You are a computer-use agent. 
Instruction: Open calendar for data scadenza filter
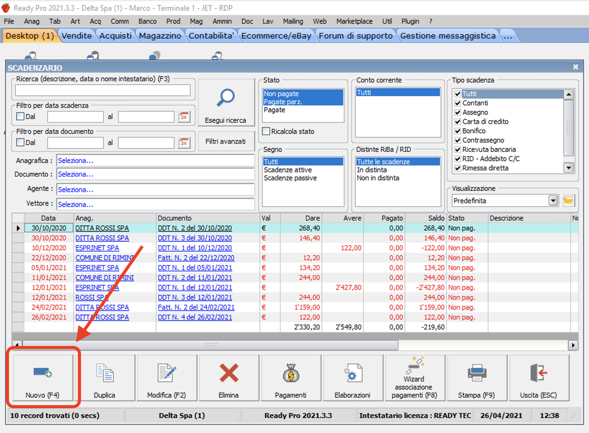(x=184, y=117)
